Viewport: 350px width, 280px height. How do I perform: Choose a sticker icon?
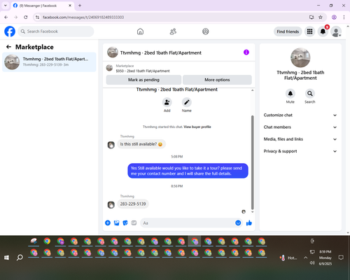[125, 223]
